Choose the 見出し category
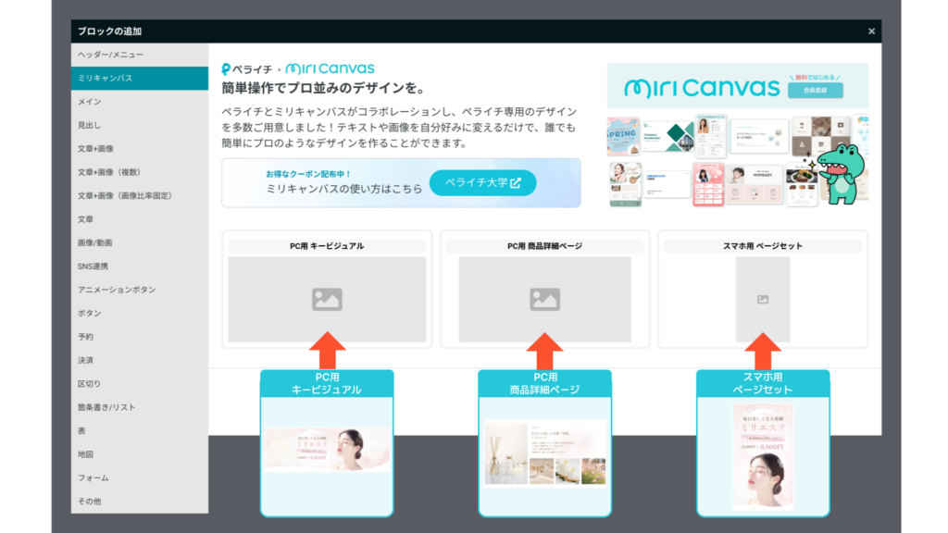Viewport: 948px width, 533px height. 140,125
